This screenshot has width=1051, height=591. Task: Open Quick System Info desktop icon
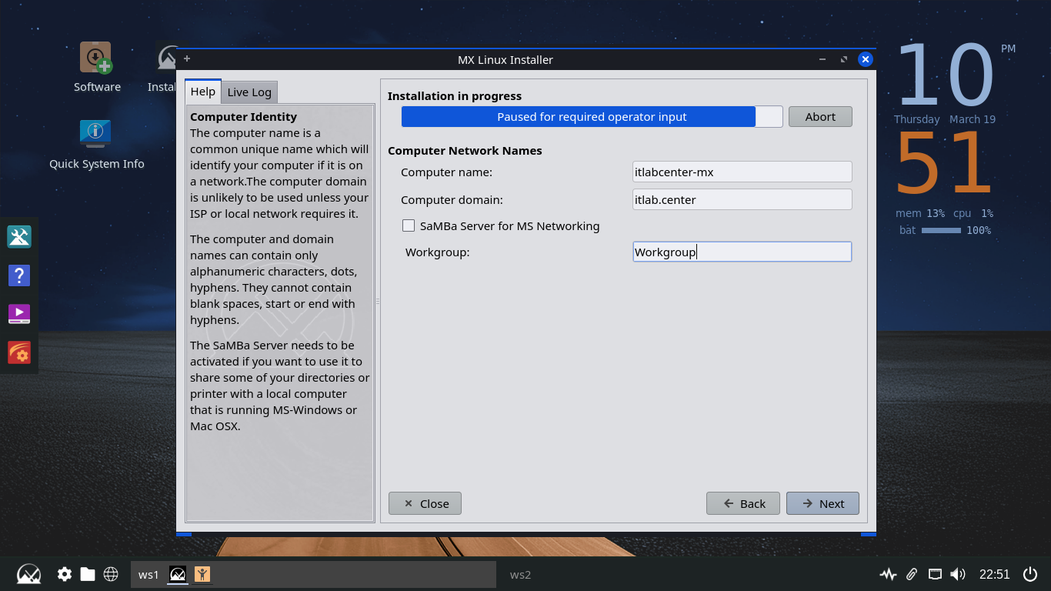pos(96,135)
